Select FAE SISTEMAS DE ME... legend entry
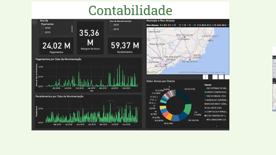Viewport: 276px width, 155px height. 216,88
